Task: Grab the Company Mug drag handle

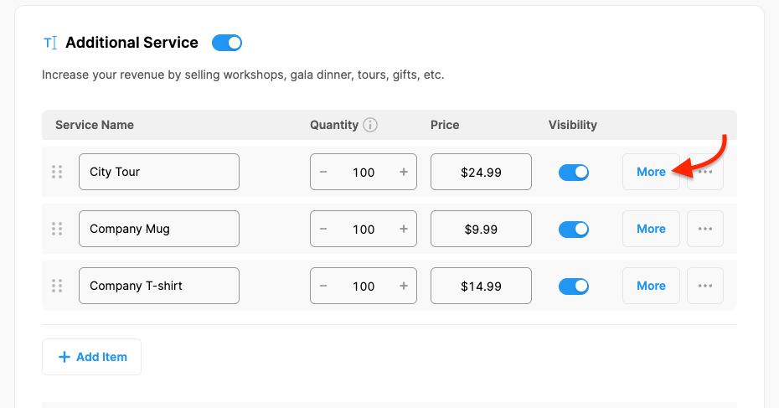Action: point(57,229)
